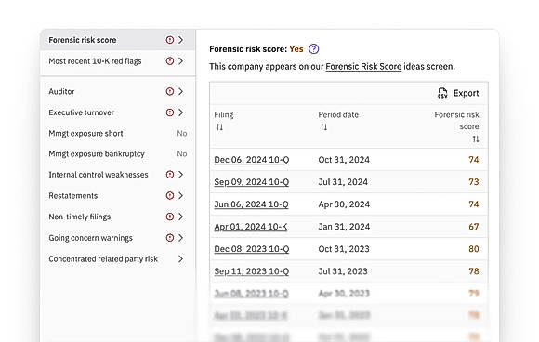Click the Filing column header
The width and height of the screenshot is (539, 342).
[x=224, y=115]
